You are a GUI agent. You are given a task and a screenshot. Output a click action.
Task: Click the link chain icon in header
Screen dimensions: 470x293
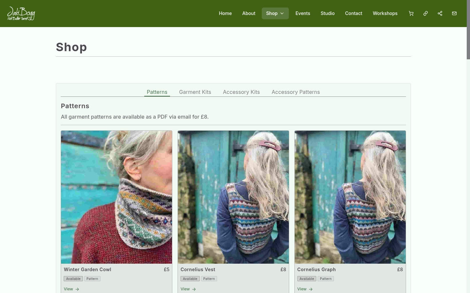pos(425,13)
